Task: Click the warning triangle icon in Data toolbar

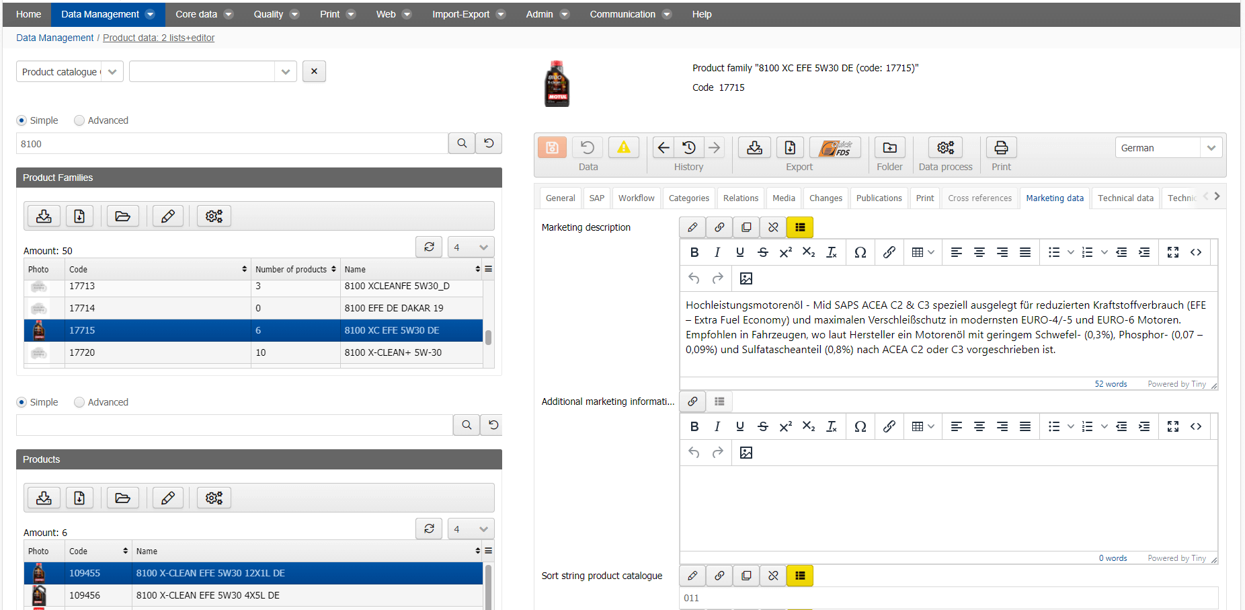Action: pos(624,147)
